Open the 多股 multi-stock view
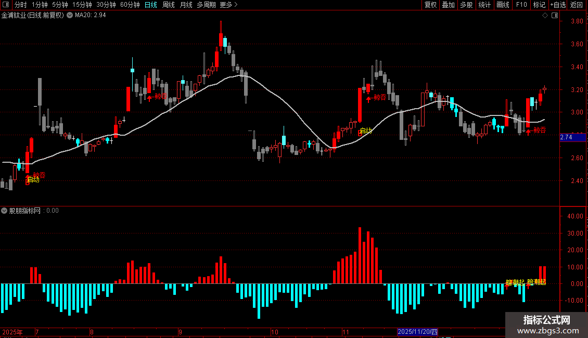This screenshot has height=338, width=588. (466, 5)
